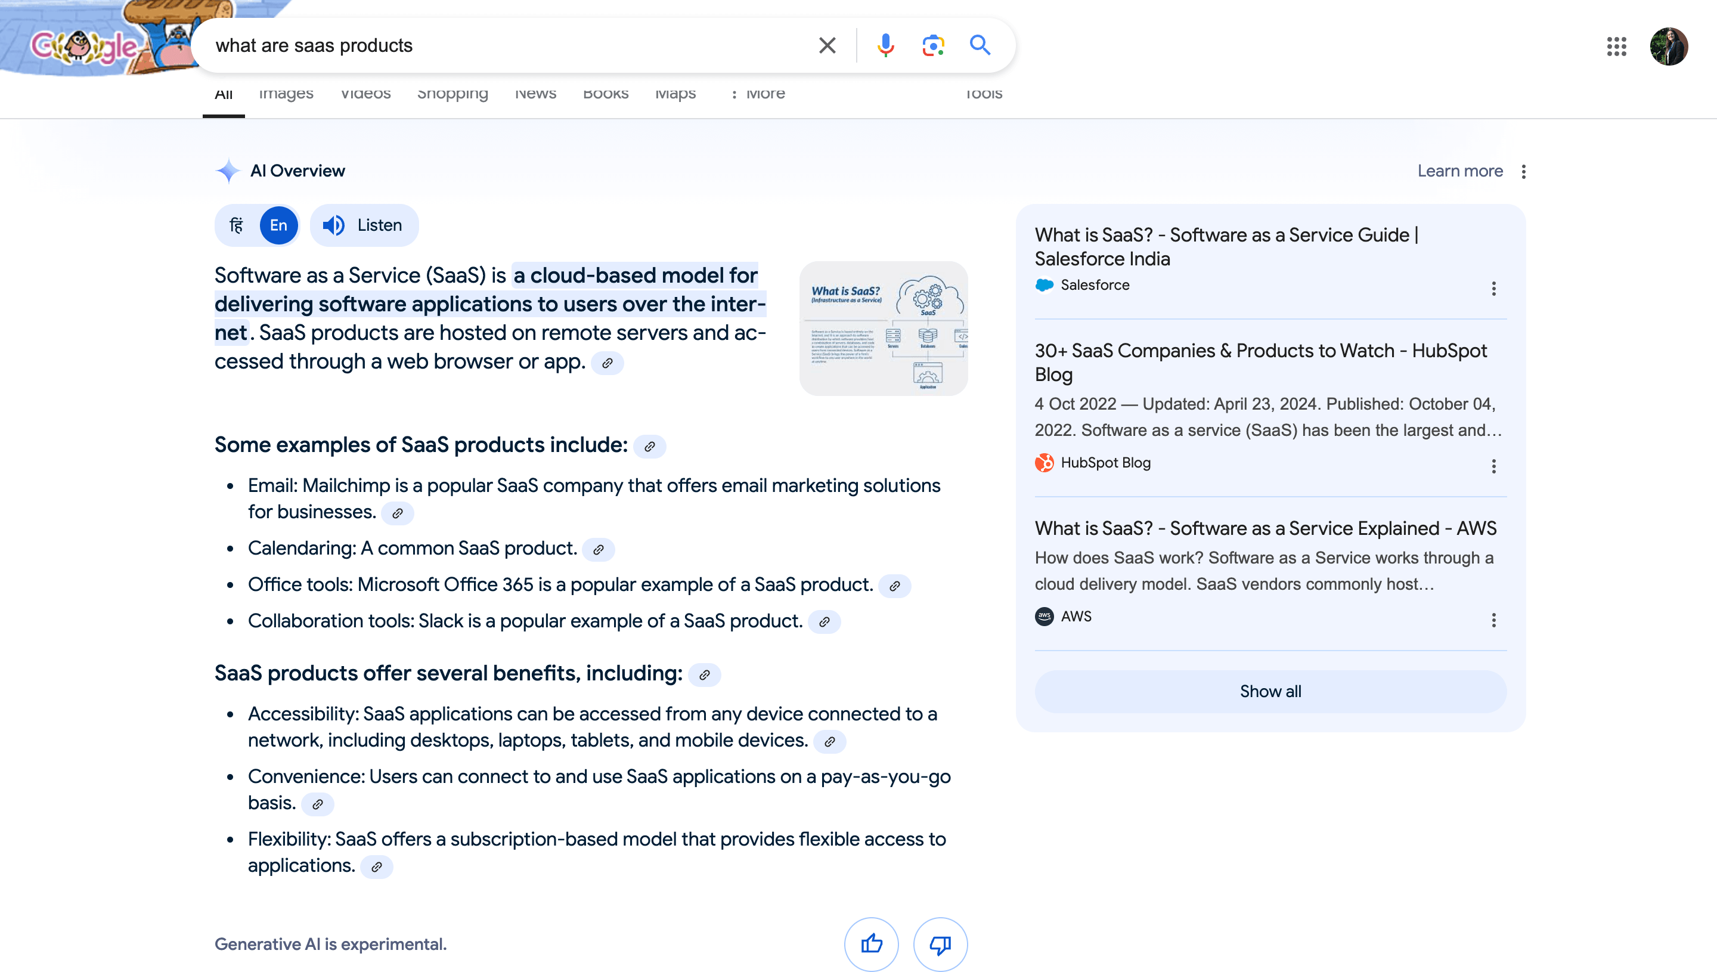Viewport: 1717px width, 972px height.
Task: Click the AI Overview sparkle icon
Action: coord(228,171)
